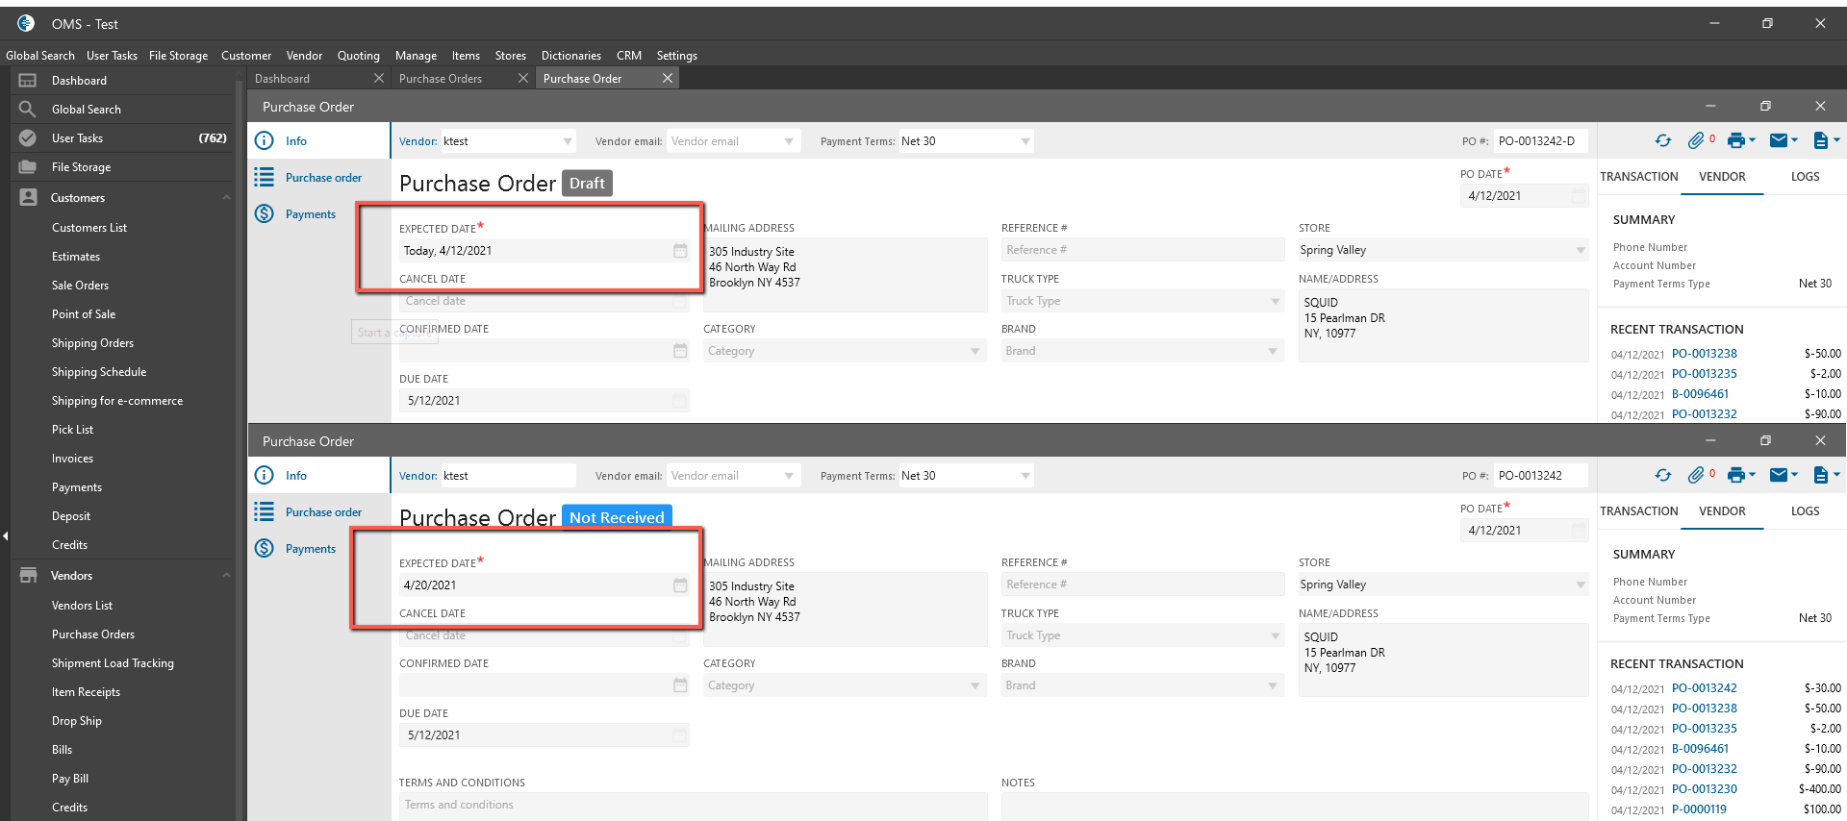This screenshot has height=821, width=1847.
Task: Click the Terms and conditions field
Action: coord(694,806)
